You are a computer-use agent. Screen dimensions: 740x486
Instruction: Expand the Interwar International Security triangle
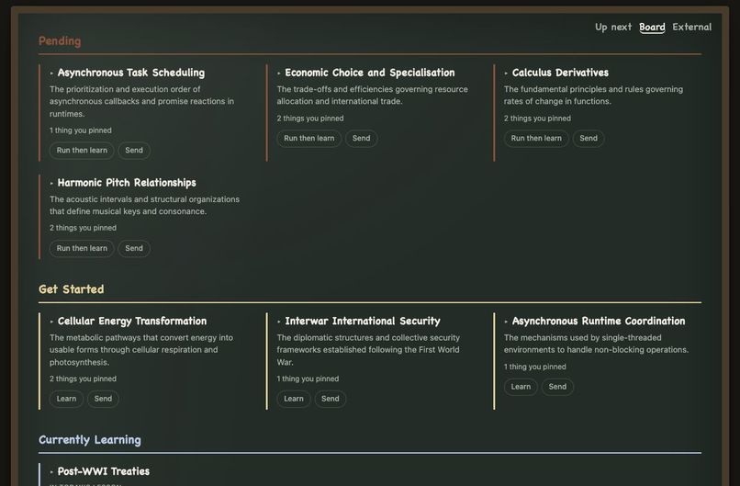(x=279, y=322)
